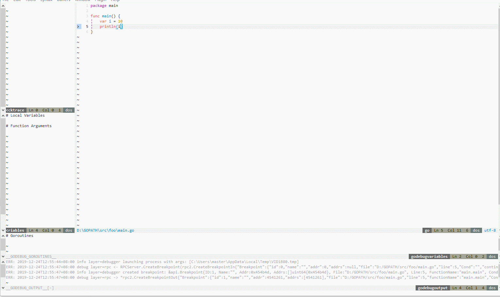This screenshot has width=500, height=297.
Task: Click the 'godebugvariables' filetype label
Action: pos(429,256)
